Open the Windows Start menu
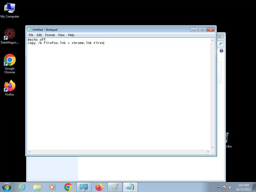Viewport: 256px width, 192px height. pyautogui.click(x=7, y=187)
